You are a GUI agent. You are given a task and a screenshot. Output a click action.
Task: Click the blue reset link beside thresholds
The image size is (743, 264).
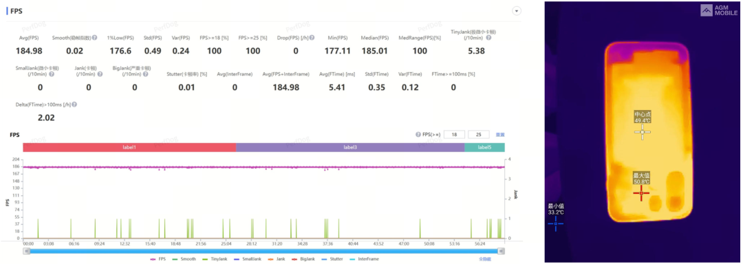[500, 135]
